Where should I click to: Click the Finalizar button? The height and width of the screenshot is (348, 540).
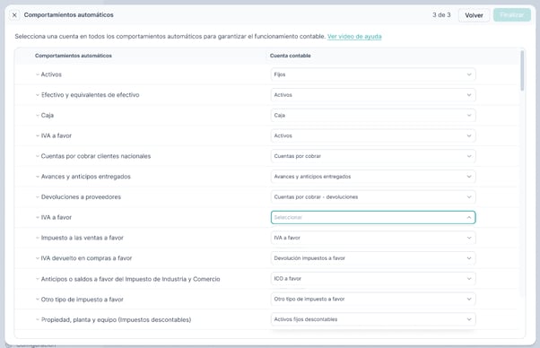pos(512,15)
